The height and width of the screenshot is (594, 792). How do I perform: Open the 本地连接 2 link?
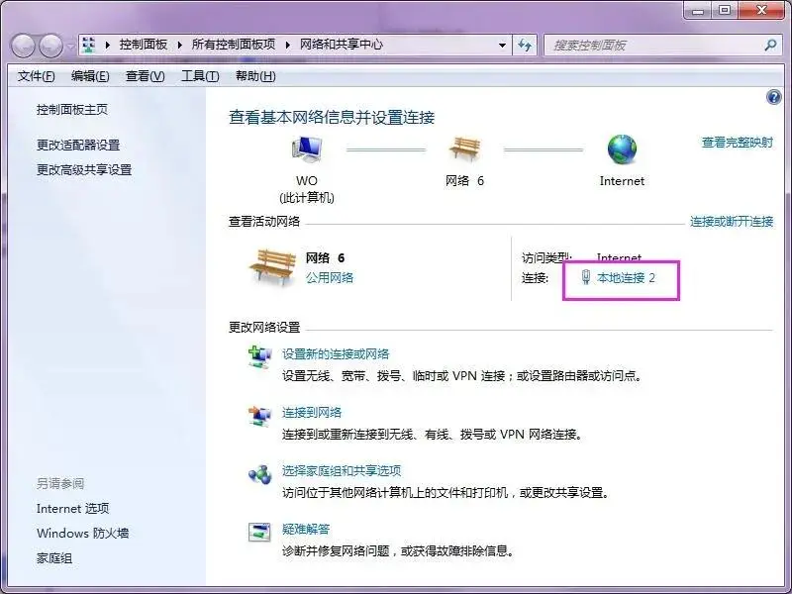pyautogui.click(x=626, y=278)
